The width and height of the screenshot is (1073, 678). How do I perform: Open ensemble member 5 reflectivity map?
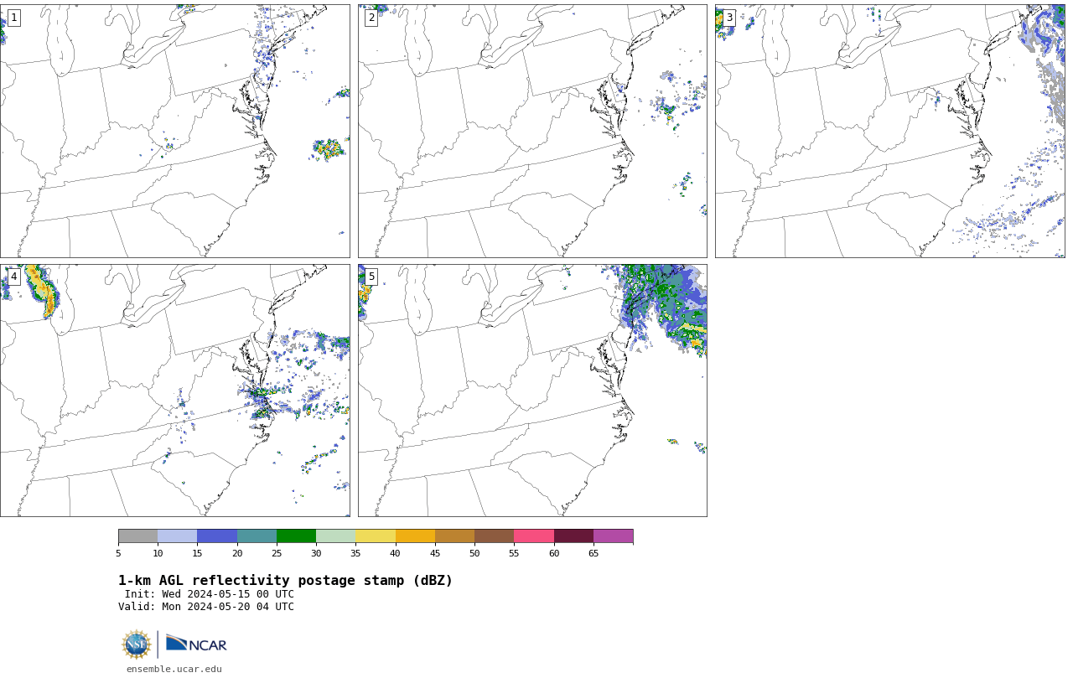532,391
